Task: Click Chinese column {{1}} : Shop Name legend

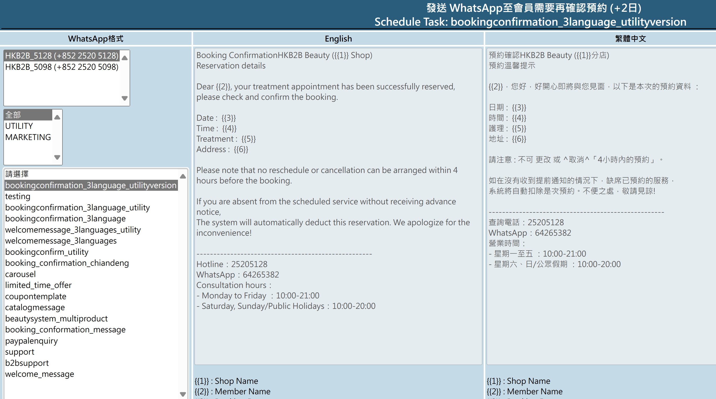Action: pyautogui.click(x=518, y=381)
